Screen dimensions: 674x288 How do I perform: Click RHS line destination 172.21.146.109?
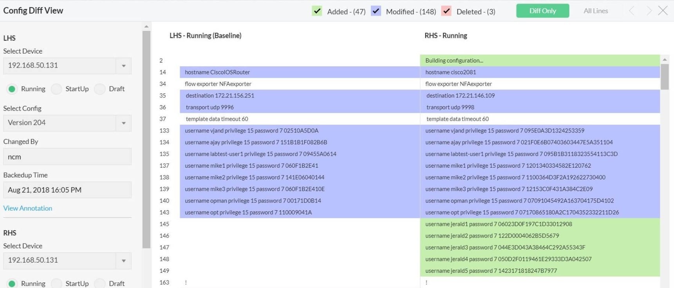coord(540,95)
